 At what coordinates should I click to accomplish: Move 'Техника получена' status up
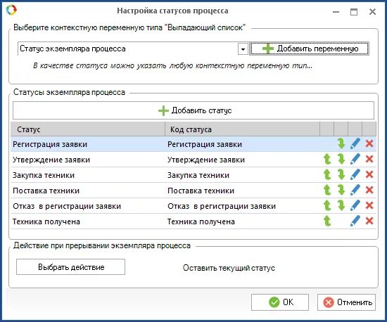327,221
